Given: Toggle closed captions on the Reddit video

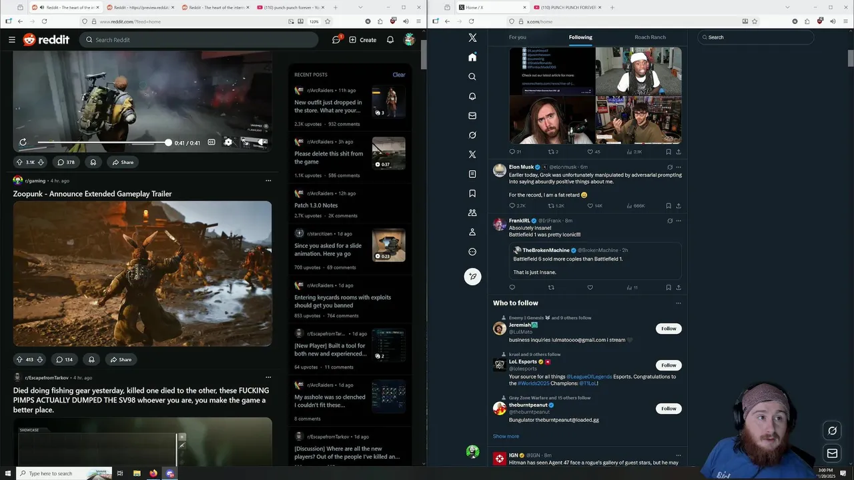Looking at the screenshot, I should [211, 142].
